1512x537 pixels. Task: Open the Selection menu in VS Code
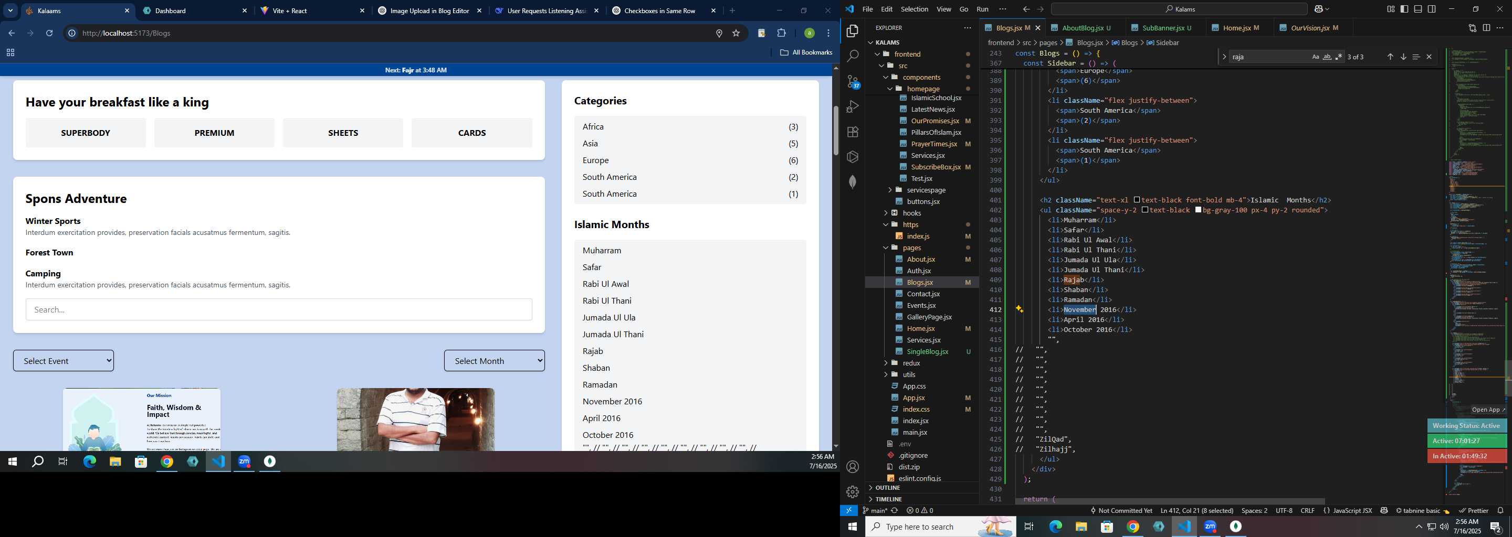point(914,9)
